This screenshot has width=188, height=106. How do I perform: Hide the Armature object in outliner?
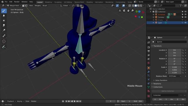185,14
